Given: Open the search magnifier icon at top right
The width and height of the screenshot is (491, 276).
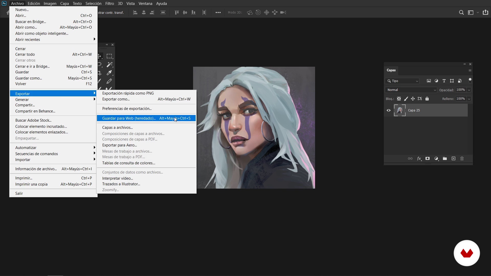Looking at the screenshot, I should pyautogui.click(x=461, y=12).
